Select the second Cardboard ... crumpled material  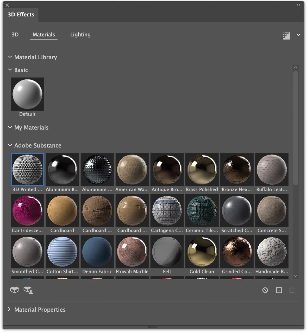(97, 210)
